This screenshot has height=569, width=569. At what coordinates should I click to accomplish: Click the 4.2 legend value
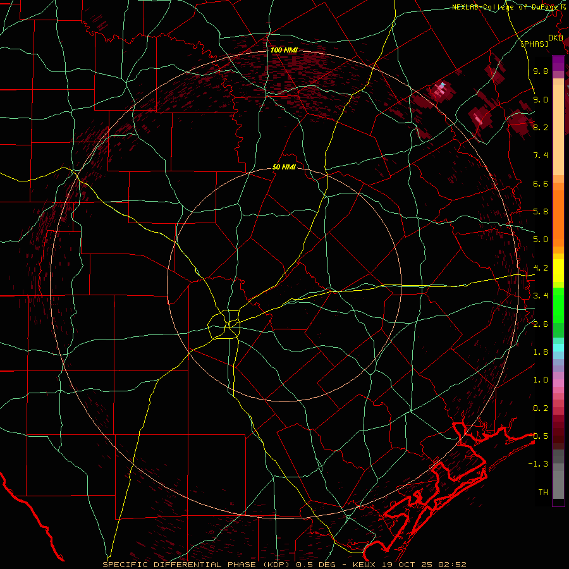coord(541,268)
